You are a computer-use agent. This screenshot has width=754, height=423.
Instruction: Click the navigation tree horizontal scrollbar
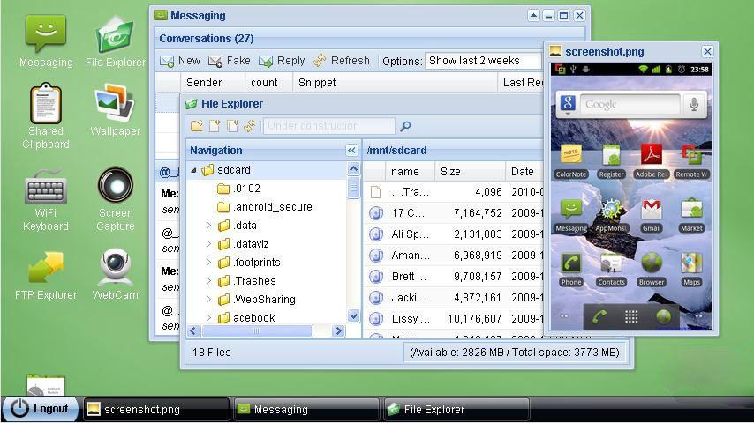pos(258,331)
